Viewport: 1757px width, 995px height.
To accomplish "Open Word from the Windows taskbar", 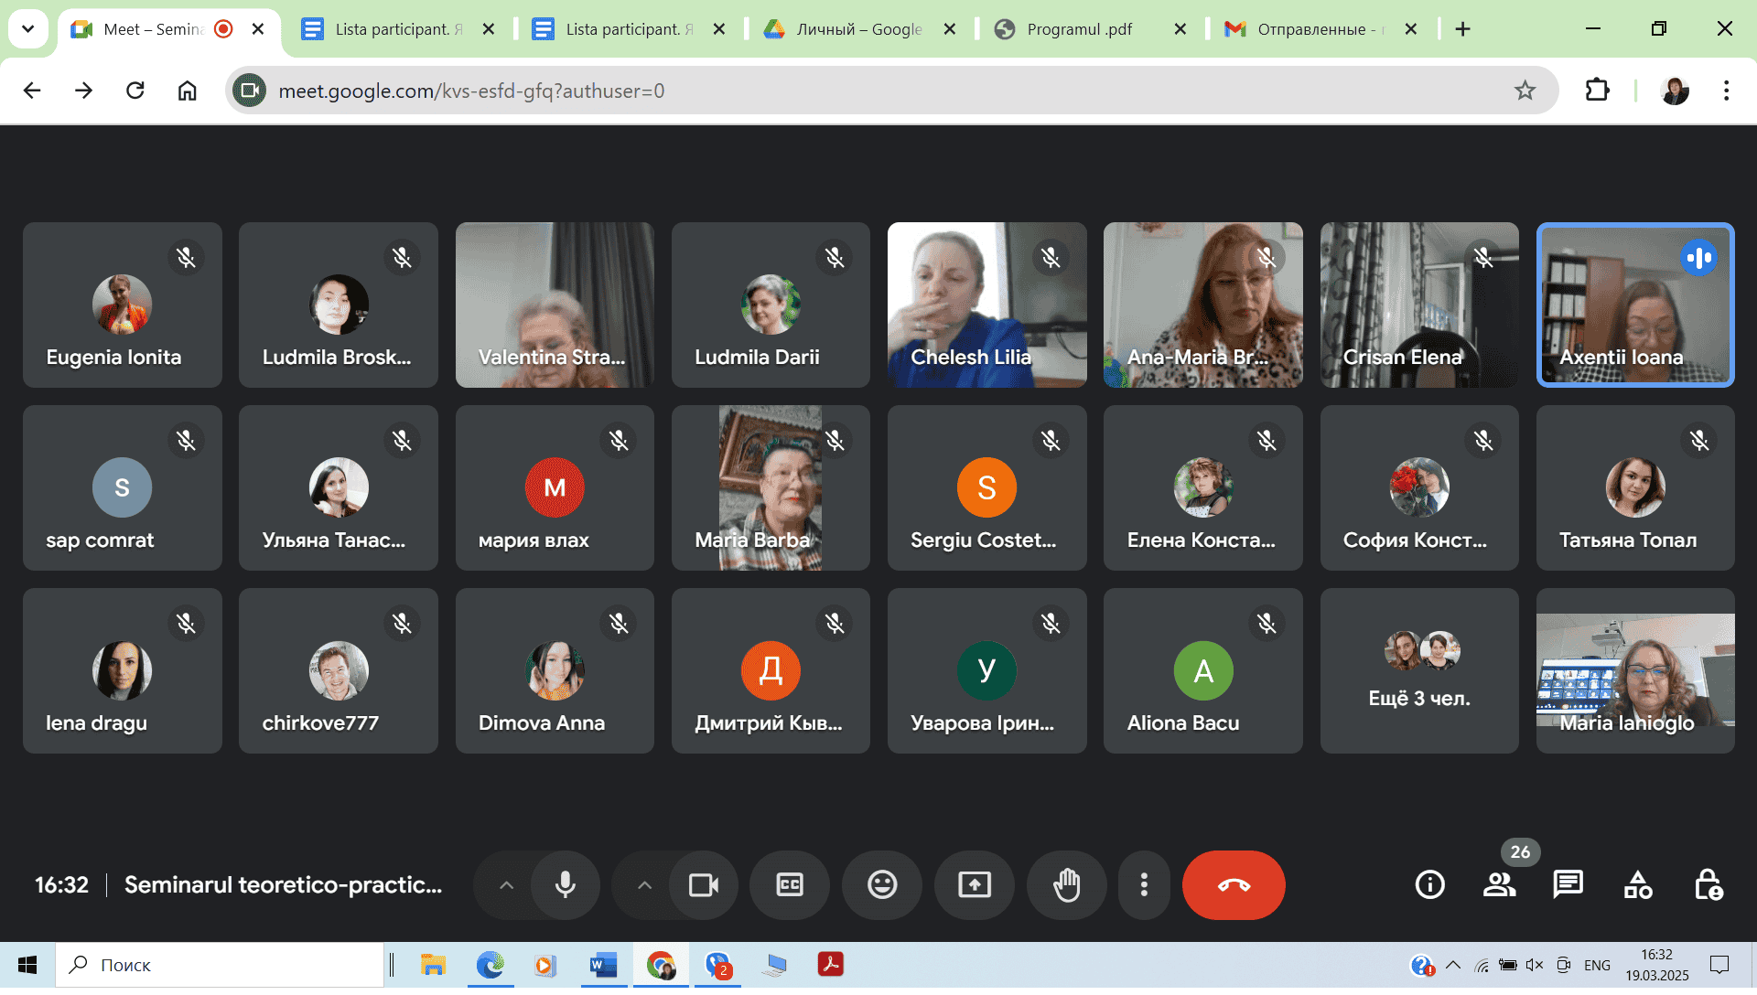I will pyautogui.click(x=603, y=965).
